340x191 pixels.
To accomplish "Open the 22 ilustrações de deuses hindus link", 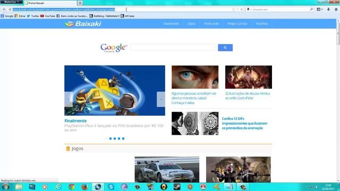I will [248, 95].
